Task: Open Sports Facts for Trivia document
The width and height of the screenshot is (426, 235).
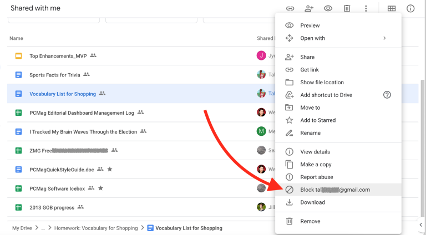Action: click(x=55, y=75)
